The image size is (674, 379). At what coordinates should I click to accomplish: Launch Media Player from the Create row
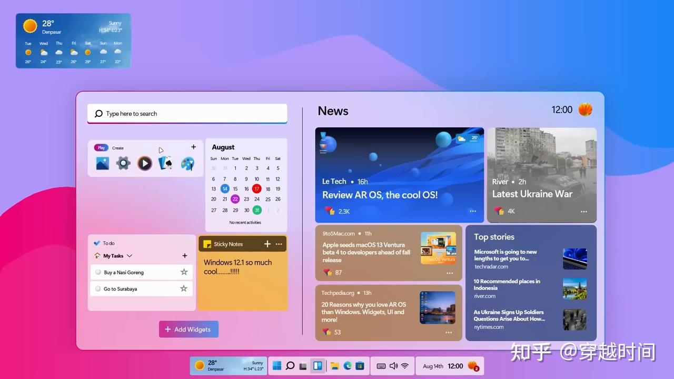pos(144,163)
